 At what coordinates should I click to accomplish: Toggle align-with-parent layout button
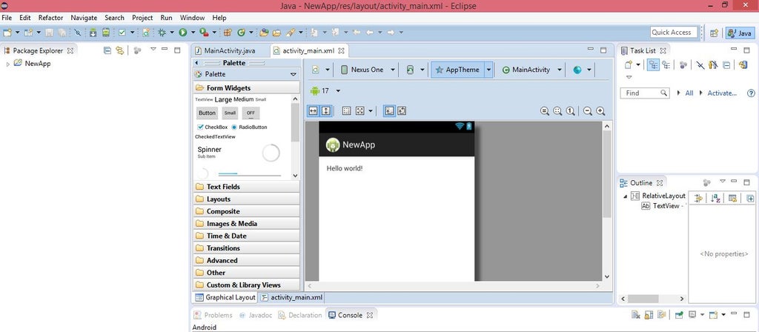[389, 111]
